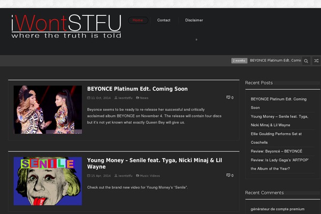The image size is (321, 214).
Task: Open the Music Videos category link
Action: (150, 175)
